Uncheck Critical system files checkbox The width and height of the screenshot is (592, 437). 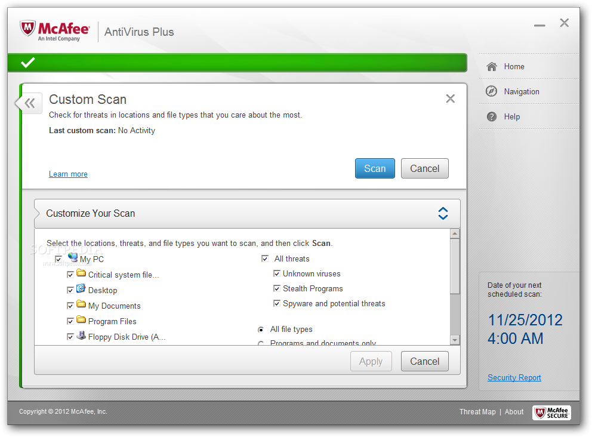70,275
